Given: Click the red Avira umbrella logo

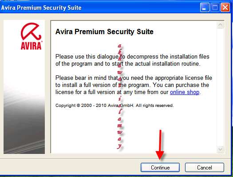Looking at the screenshot, I should click(31, 31).
